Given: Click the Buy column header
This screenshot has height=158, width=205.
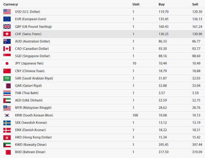Looking at the screenshot, I should point(162,4).
